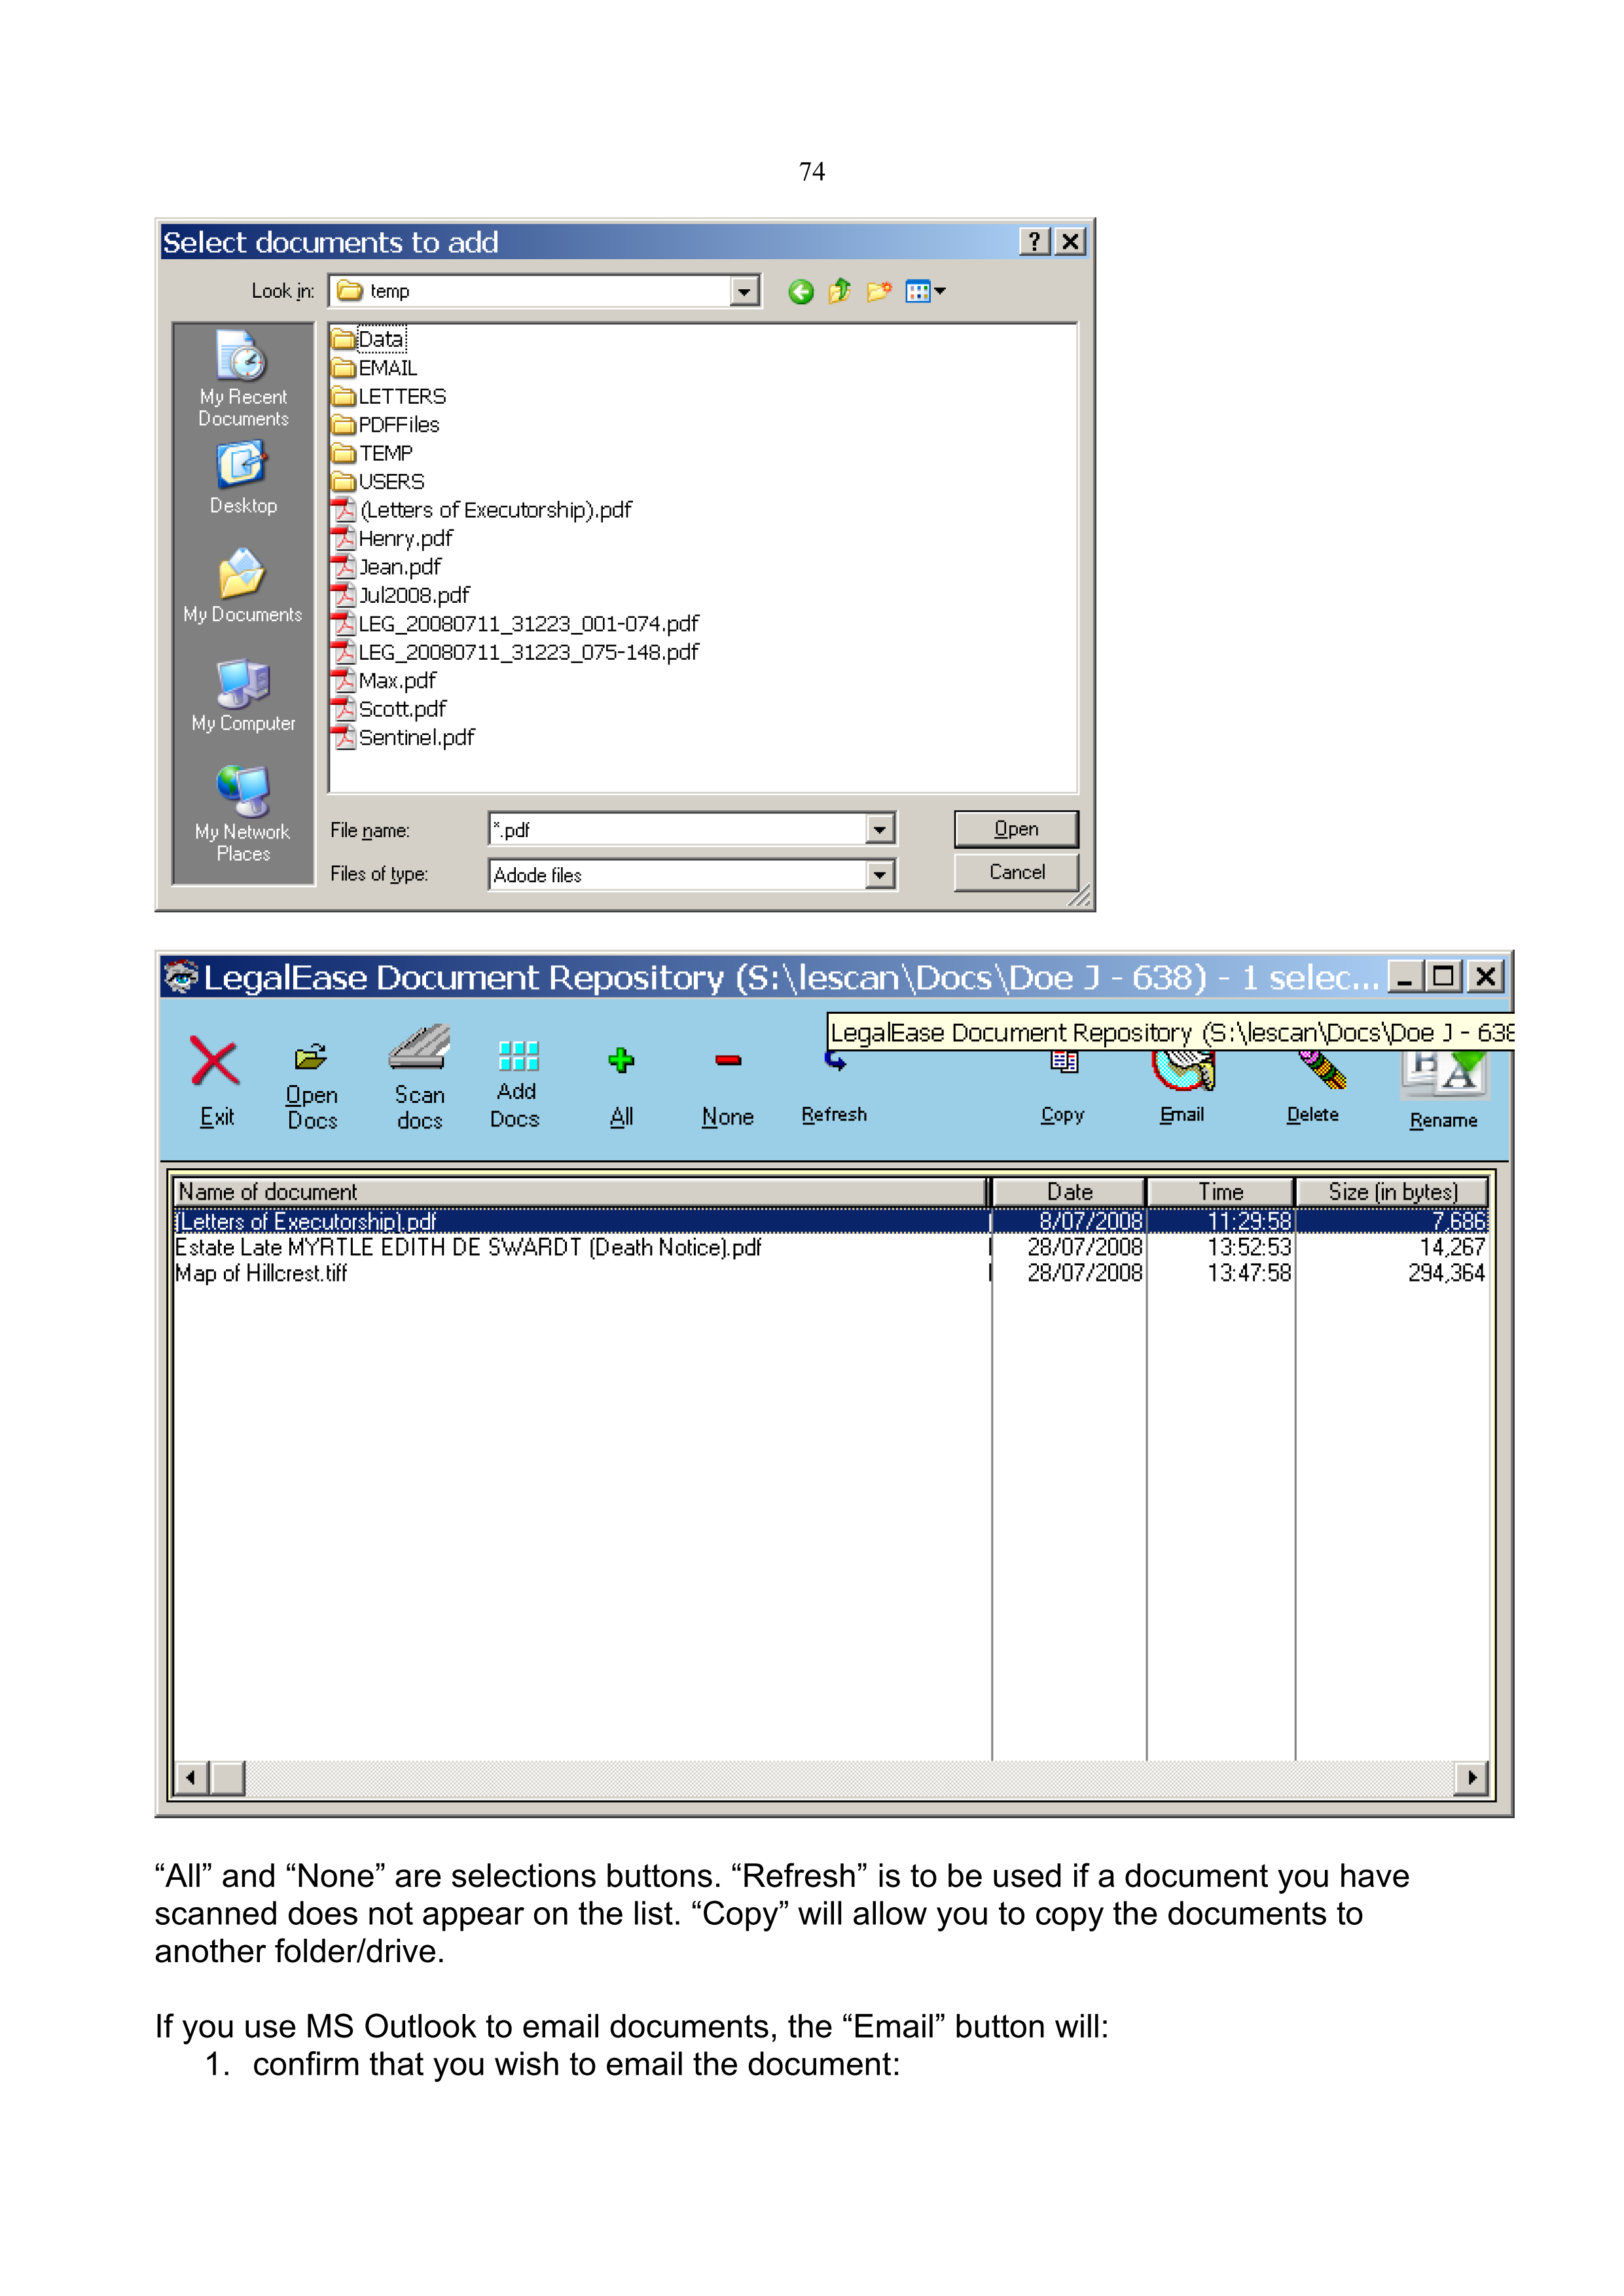Select LEG_20080711_31223_001-074.pdf file
Viewport: 1624px width, 2296px height.
coord(516,624)
